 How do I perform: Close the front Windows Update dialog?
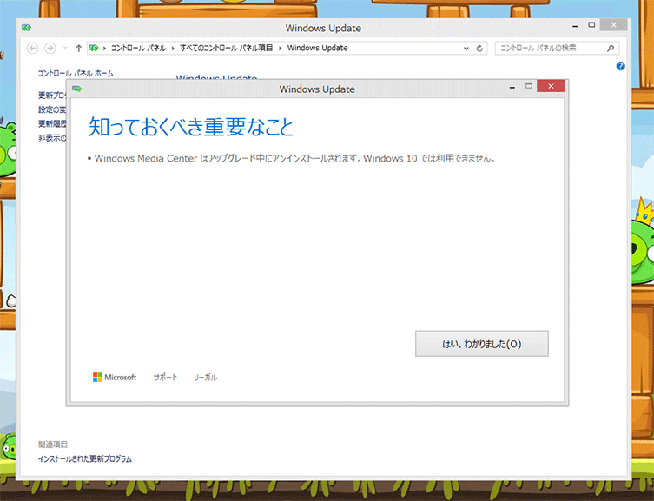pyautogui.click(x=551, y=86)
